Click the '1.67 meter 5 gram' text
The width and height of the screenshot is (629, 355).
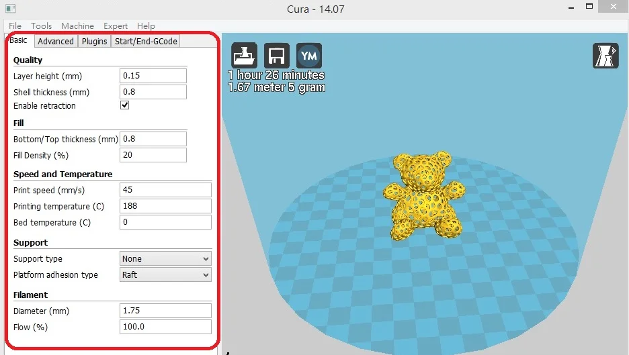coord(276,87)
